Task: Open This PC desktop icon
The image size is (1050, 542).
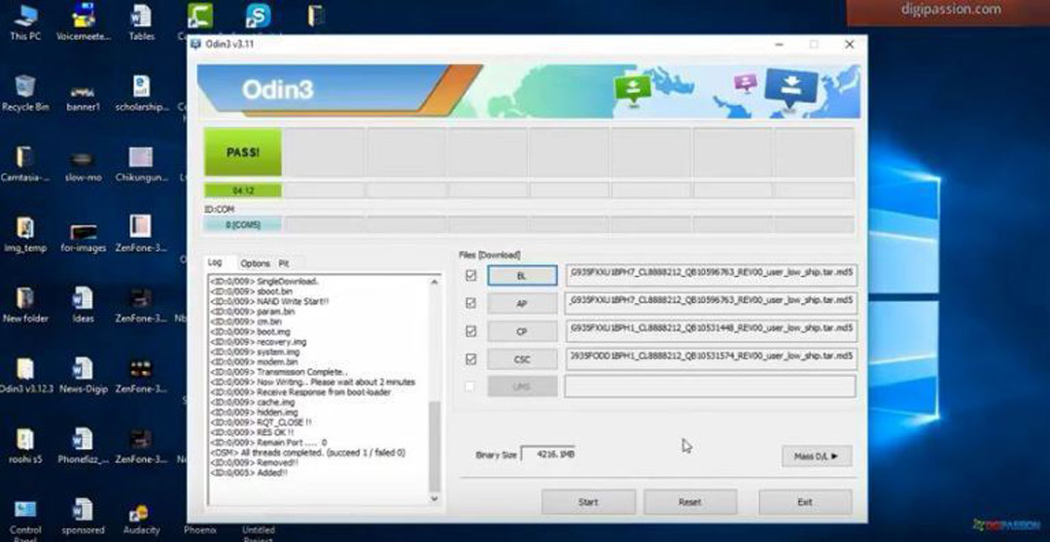Action: coord(25,17)
